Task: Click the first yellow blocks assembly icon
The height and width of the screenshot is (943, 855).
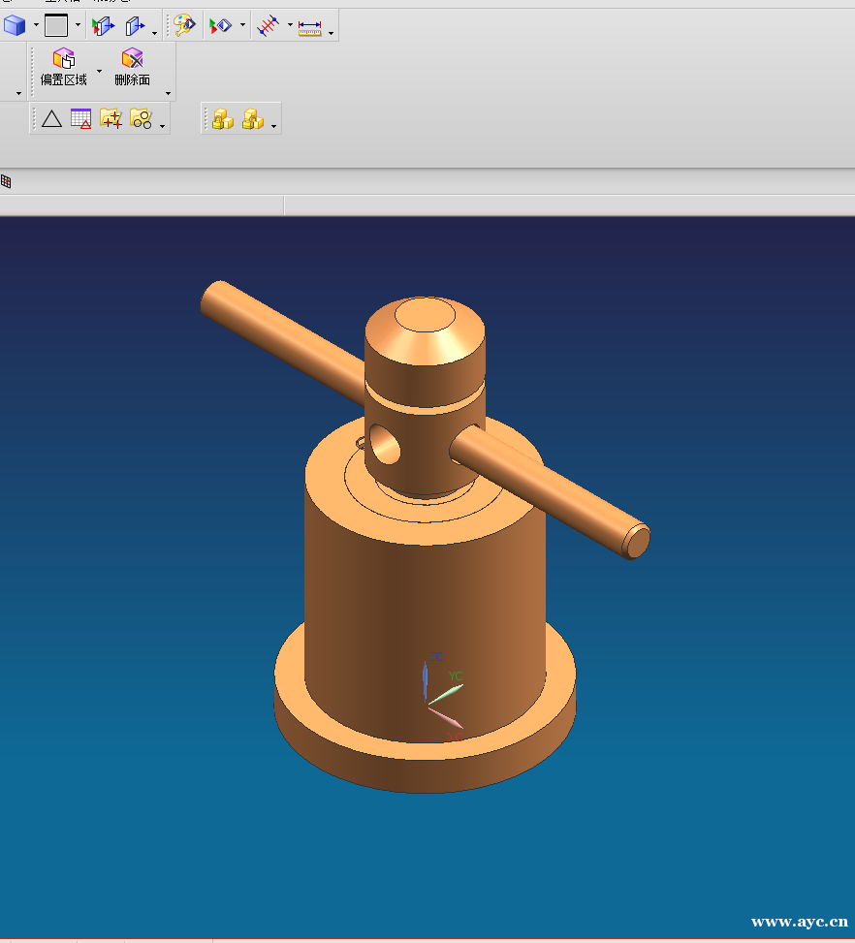Action: pyautogui.click(x=223, y=119)
